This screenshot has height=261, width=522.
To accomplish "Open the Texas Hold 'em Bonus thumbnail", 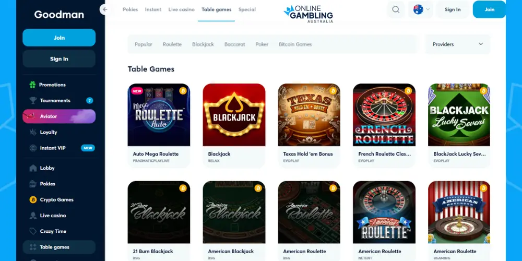I will click(309, 115).
